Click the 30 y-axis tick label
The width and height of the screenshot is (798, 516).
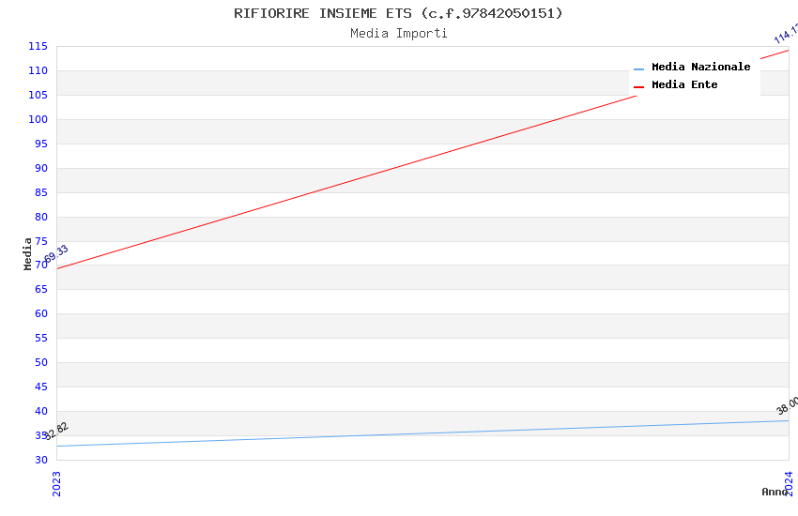(x=41, y=460)
